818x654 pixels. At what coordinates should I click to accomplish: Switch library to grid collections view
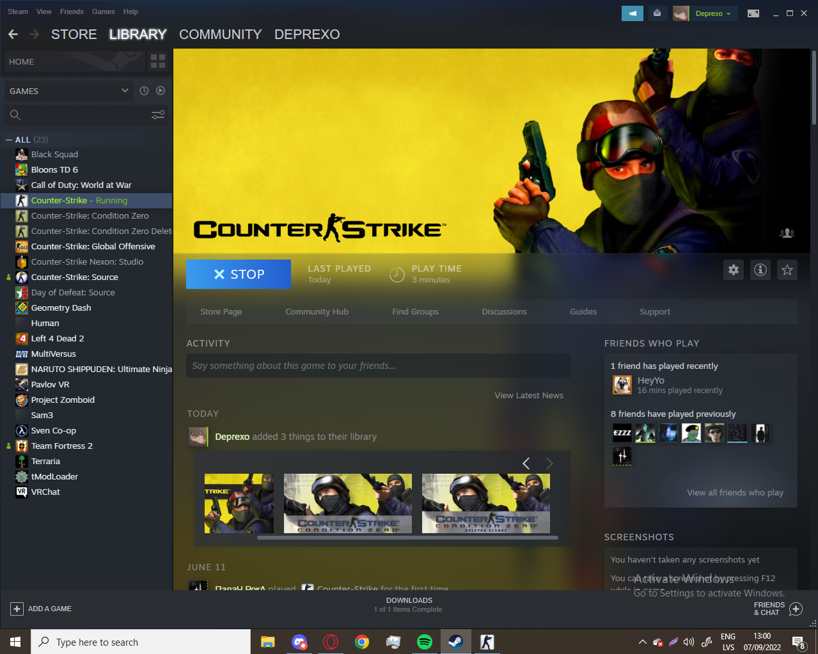157,61
